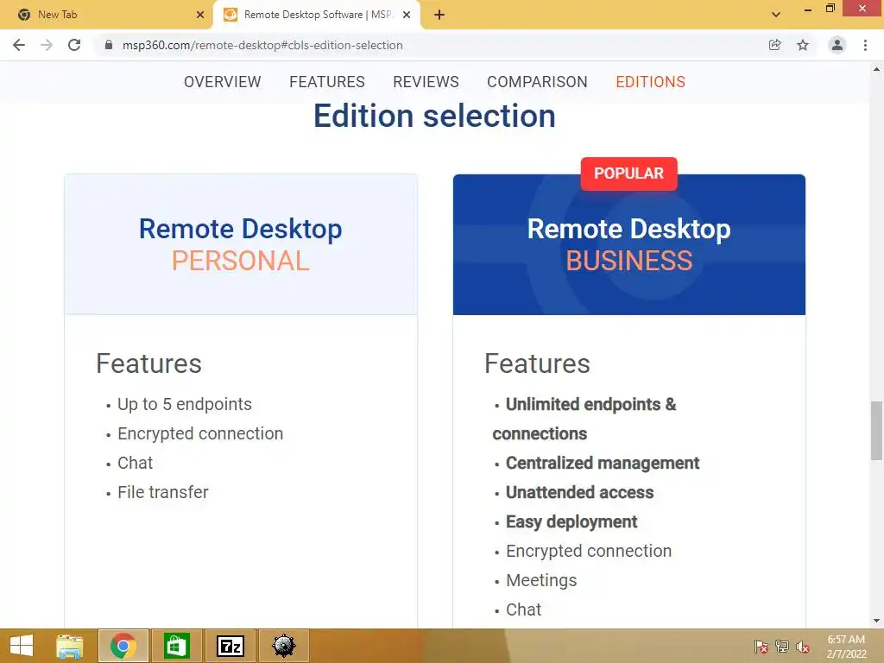
Task: Open the clock showing 6:57 AM
Action: point(846,647)
